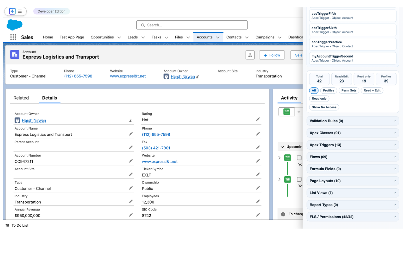
Task: Edit Account Name using the pencil icon
Action: (131, 134)
